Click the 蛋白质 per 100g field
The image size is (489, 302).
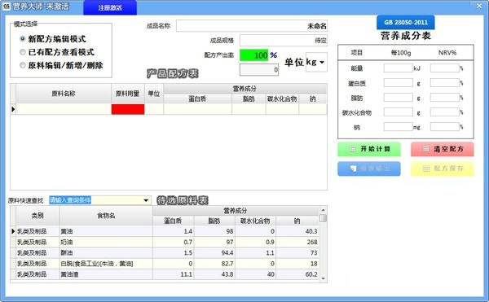[x=399, y=83]
